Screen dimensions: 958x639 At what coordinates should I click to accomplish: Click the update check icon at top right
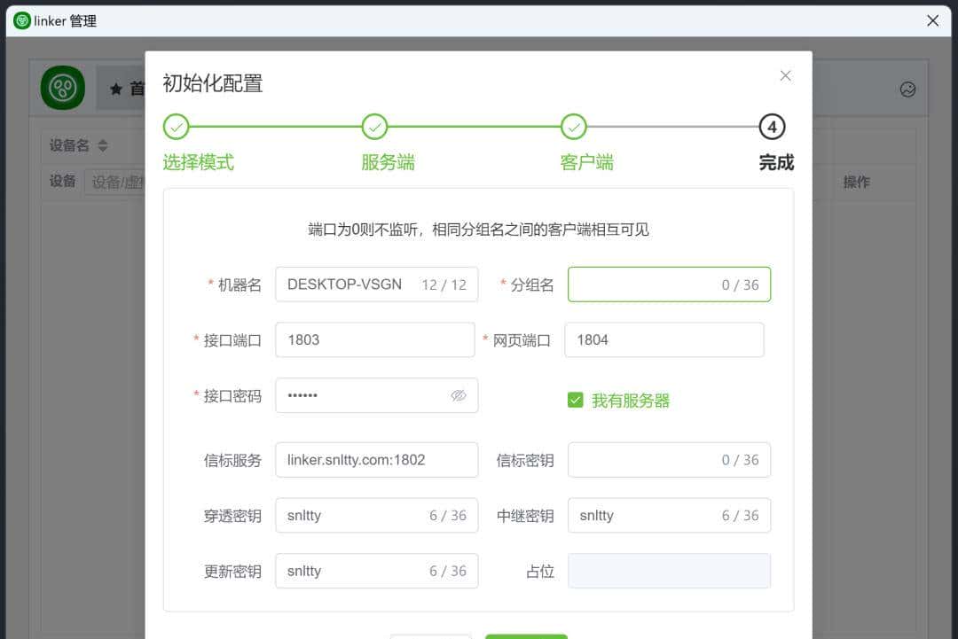point(907,89)
